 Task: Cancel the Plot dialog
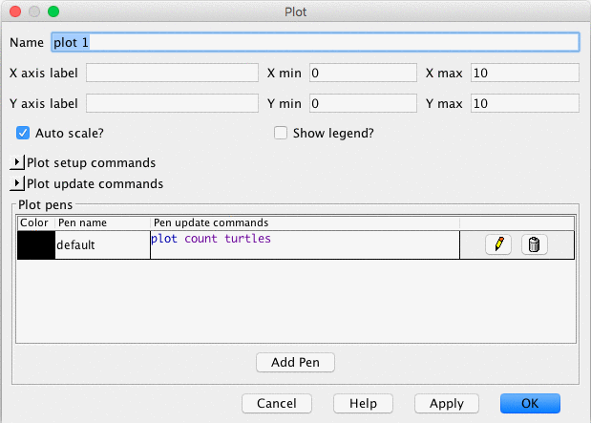pyautogui.click(x=277, y=403)
